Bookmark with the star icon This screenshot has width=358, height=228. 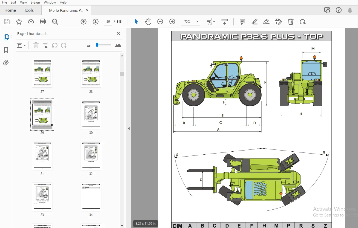tap(19, 22)
